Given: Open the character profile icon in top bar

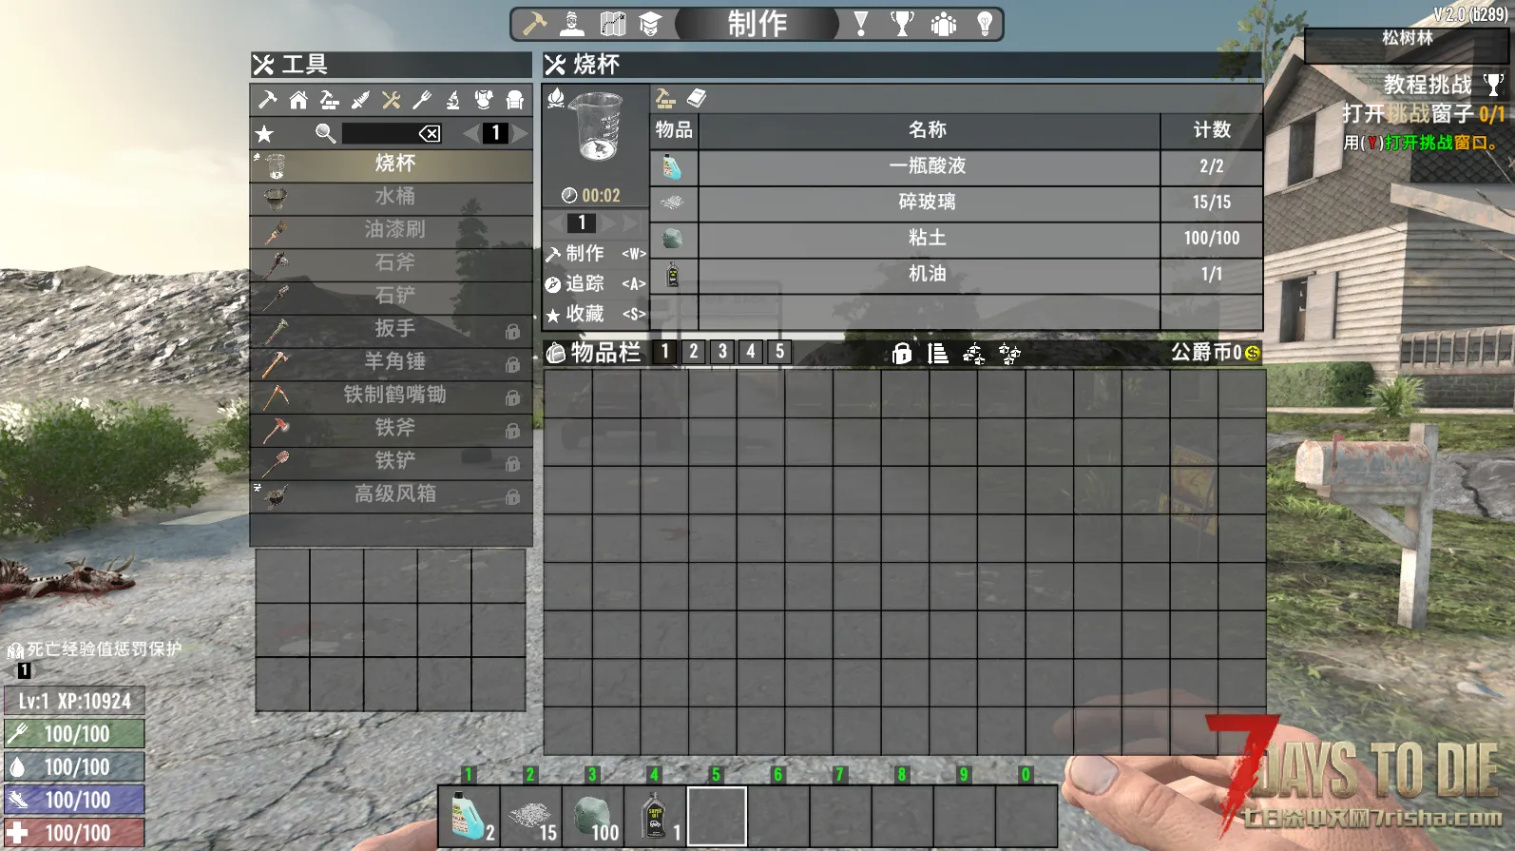Looking at the screenshot, I should pyautogui.click(x=572, y=23).
